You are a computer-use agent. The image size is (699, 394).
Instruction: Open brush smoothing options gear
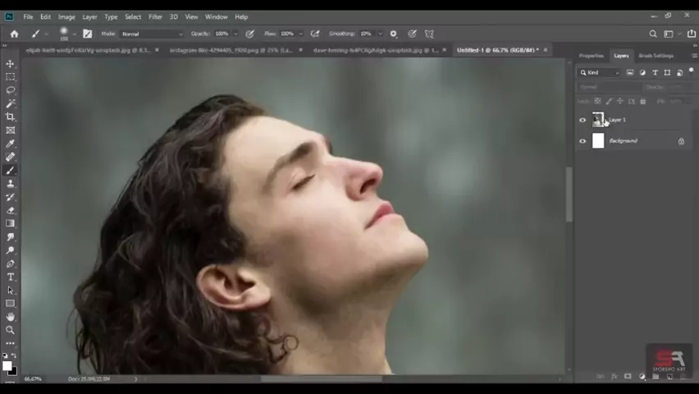[x=393, y=34]
